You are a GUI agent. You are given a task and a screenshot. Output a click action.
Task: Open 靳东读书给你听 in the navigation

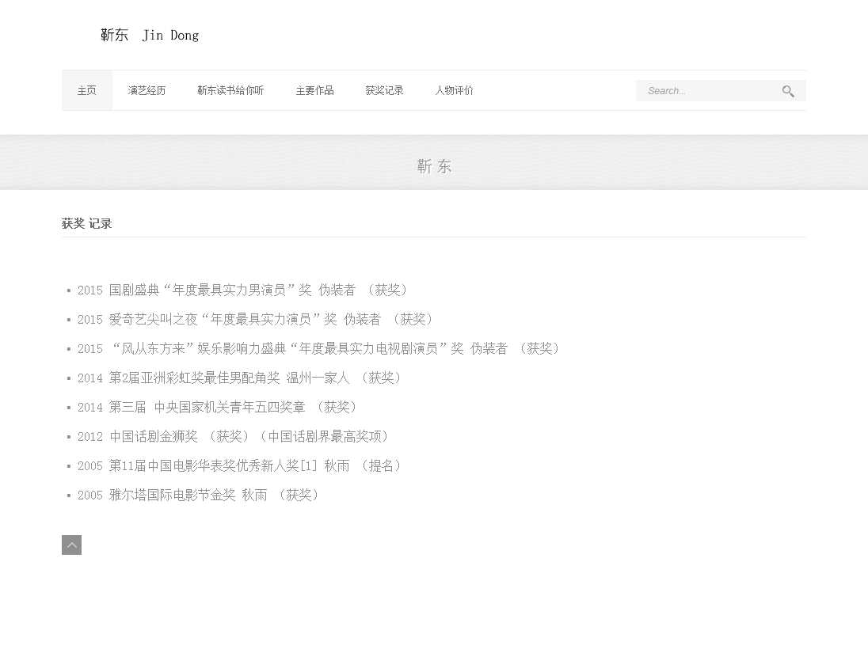click(230, 91)
